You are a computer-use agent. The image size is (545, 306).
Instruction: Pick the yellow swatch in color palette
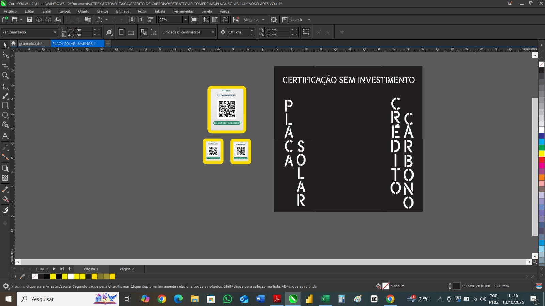pos(541,154)
